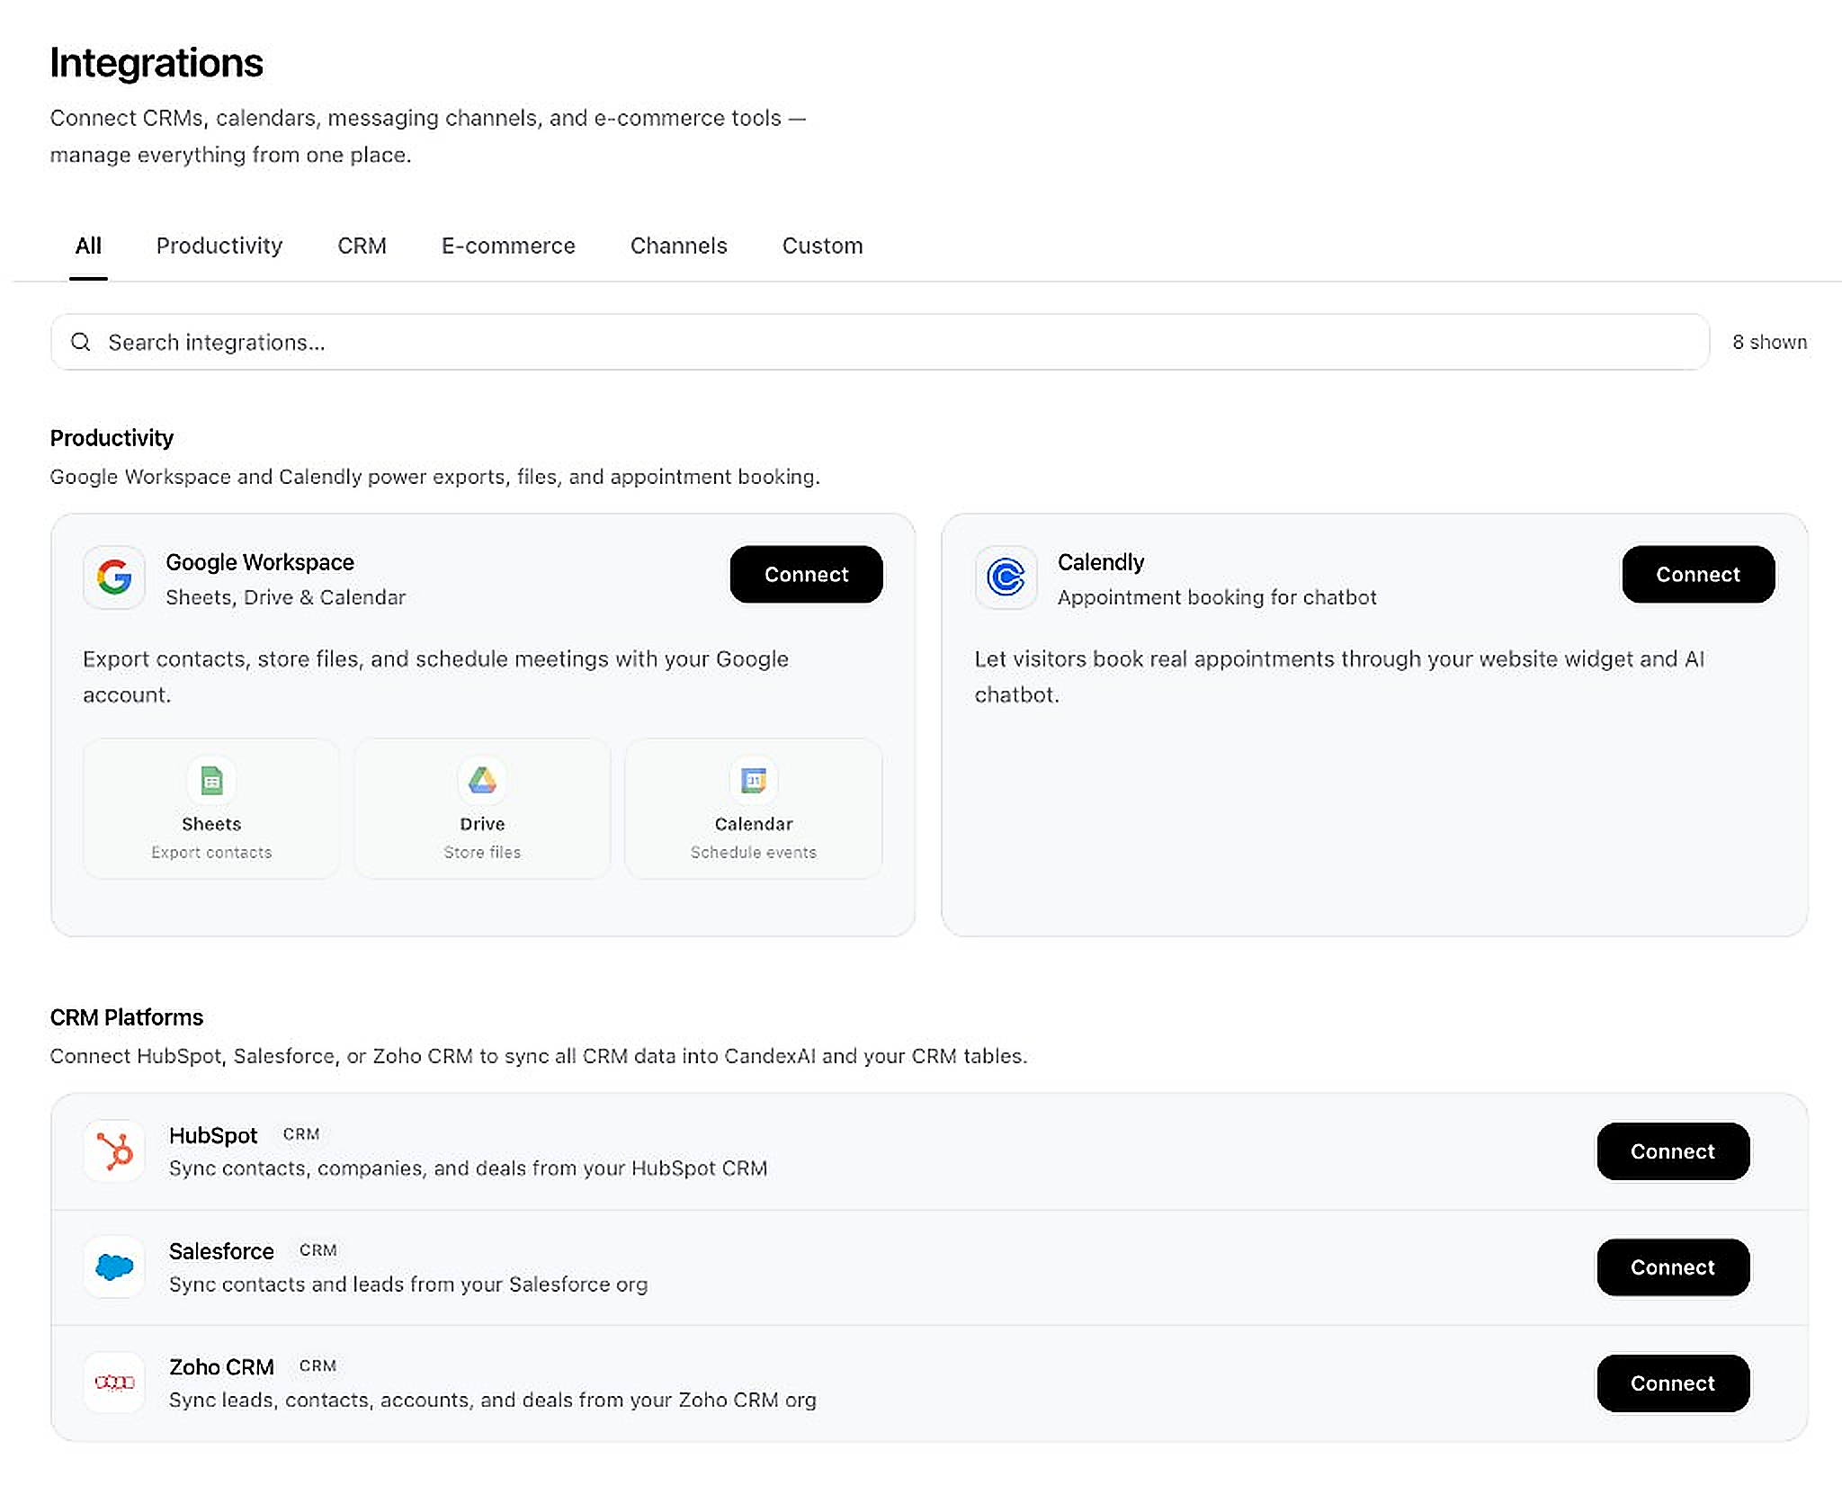This screenshot has width=1842, height=1486.
Task: Click the 'Google Workspace' card title
Action: coord(260,562)
